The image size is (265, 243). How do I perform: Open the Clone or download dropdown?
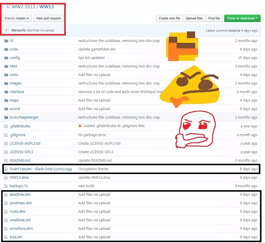(x=242, y=18)
